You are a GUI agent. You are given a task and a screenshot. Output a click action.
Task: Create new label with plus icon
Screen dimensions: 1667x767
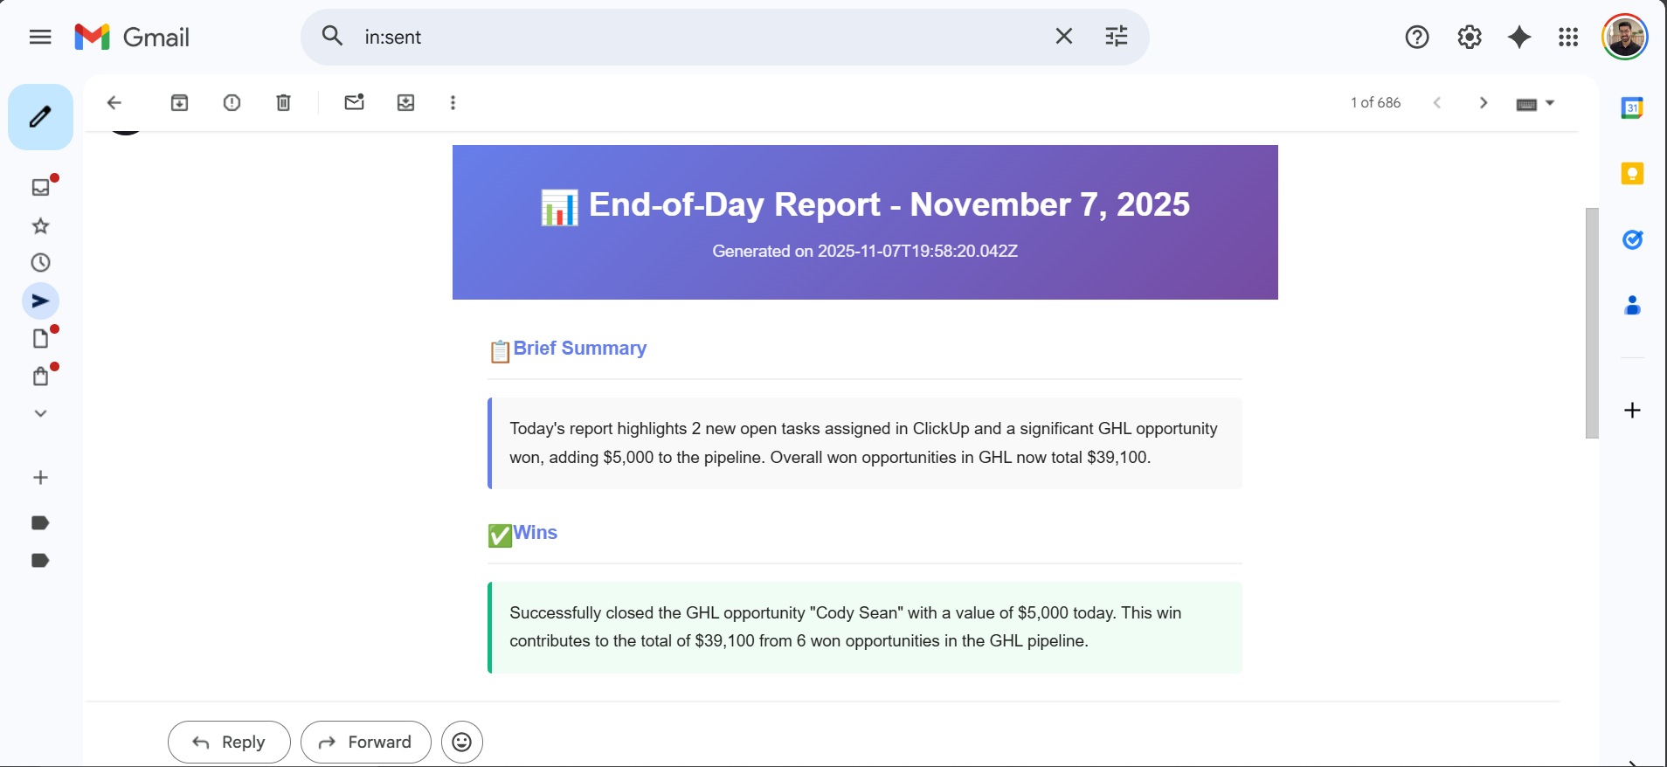[x=40, y=478]
